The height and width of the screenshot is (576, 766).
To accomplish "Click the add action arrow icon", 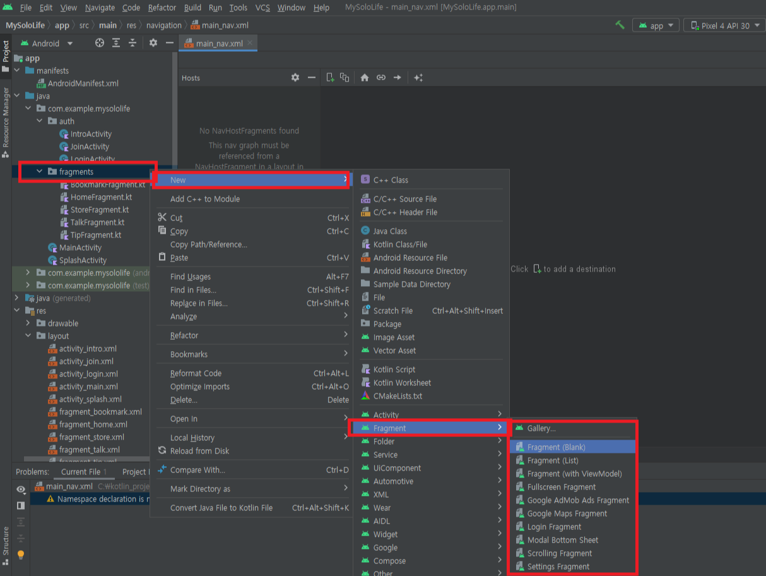I will point(398,78).
